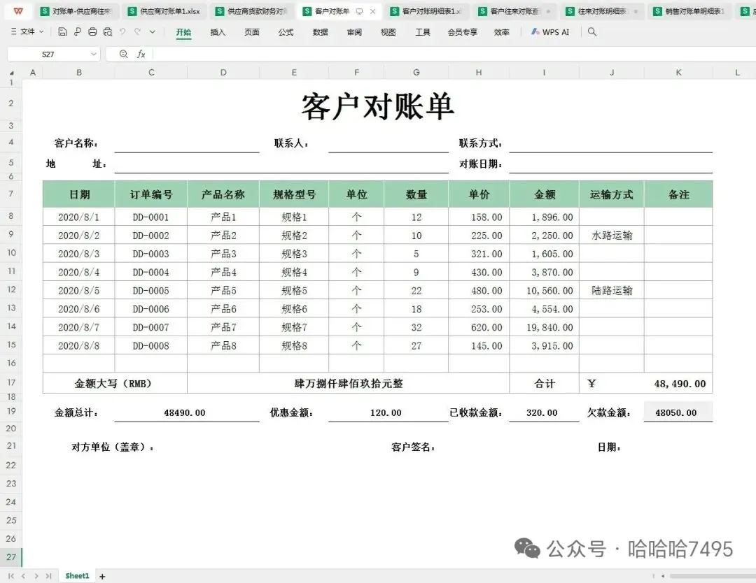Image resolution: width=756 pixels, height=583 pixels.
Task: Open the 文件 menu
Action: [27, 31]
